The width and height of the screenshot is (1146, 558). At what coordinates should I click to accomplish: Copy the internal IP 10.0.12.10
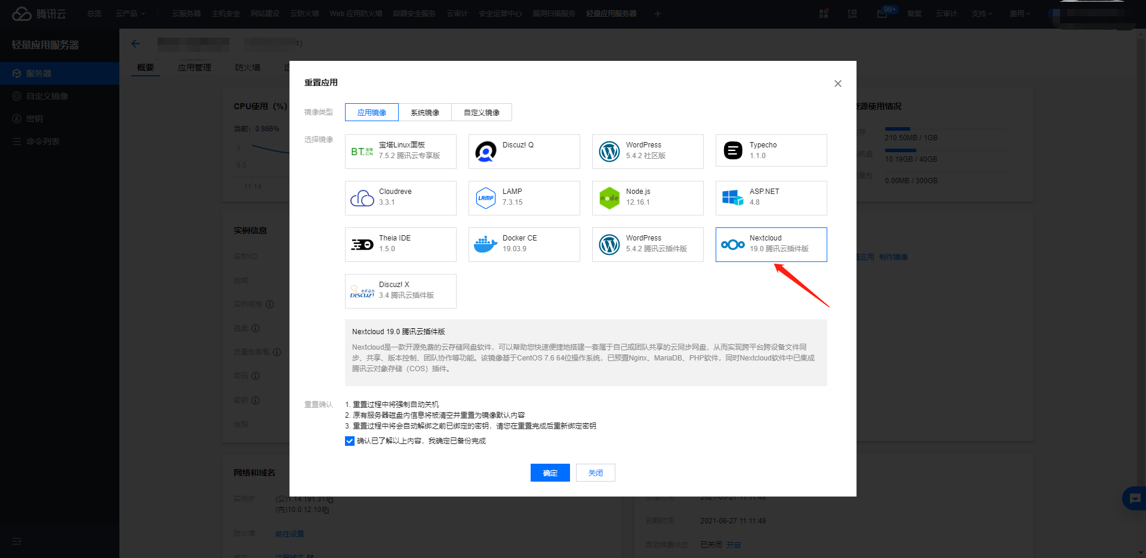point(326,510)
